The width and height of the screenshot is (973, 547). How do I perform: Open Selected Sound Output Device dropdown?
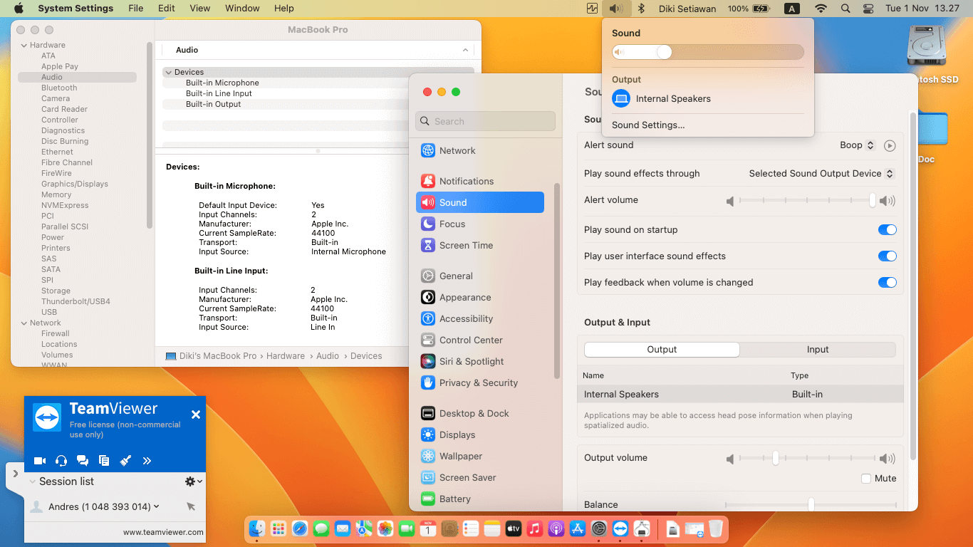(x=822, y=173)
